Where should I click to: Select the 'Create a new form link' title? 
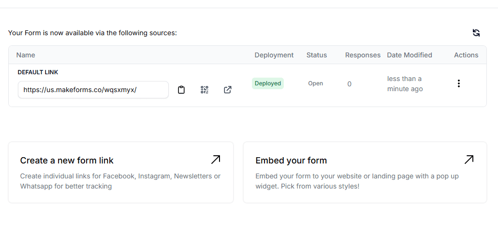67,161
